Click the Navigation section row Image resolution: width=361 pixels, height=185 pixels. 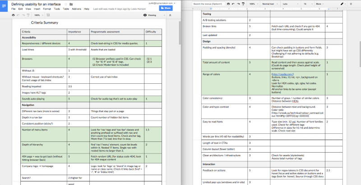tap(91, 105)
